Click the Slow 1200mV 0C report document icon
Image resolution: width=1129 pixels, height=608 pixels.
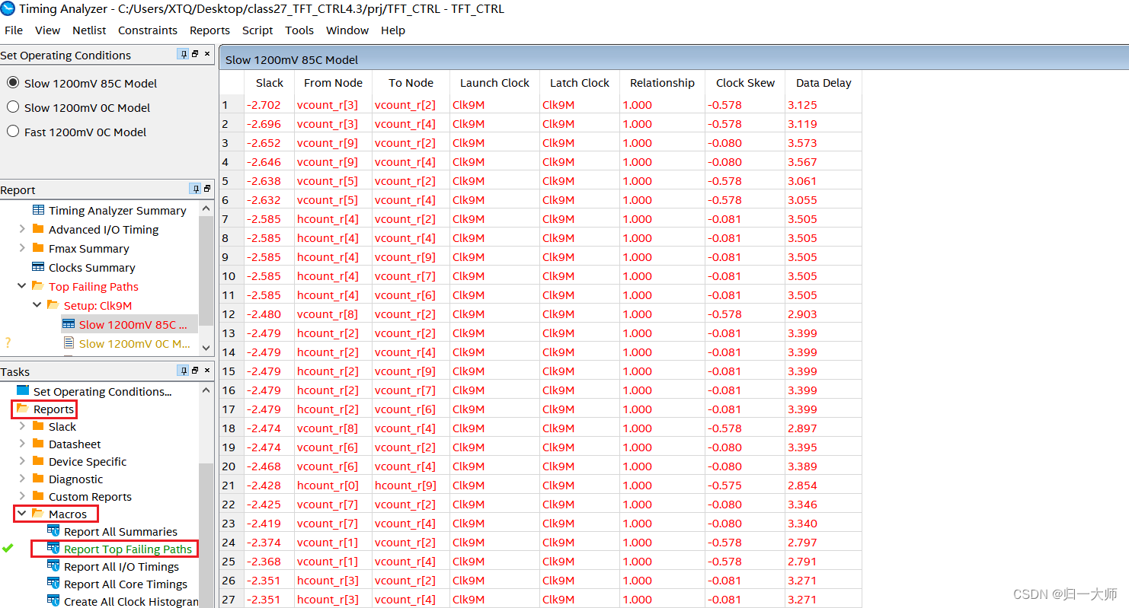69,342
